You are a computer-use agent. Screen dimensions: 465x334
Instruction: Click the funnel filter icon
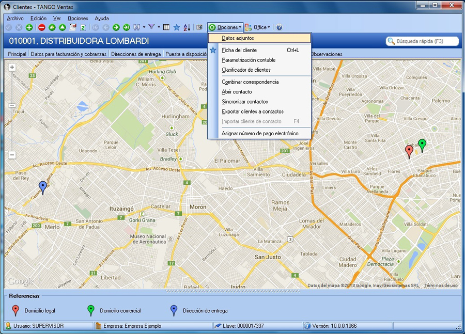[151, 27]
